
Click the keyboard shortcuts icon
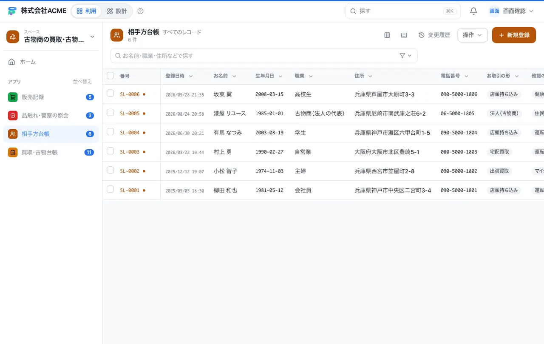coord(404,35)
